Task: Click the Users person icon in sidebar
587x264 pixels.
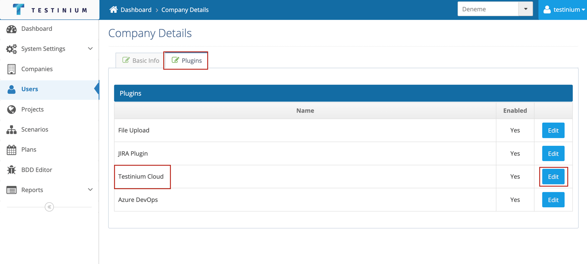Action: pyautogui.click(x=12, y=89)
